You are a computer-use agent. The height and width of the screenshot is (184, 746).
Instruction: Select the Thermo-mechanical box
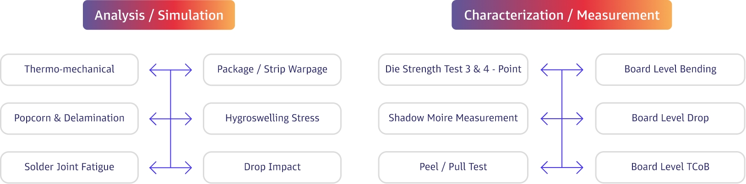[69, 69]
